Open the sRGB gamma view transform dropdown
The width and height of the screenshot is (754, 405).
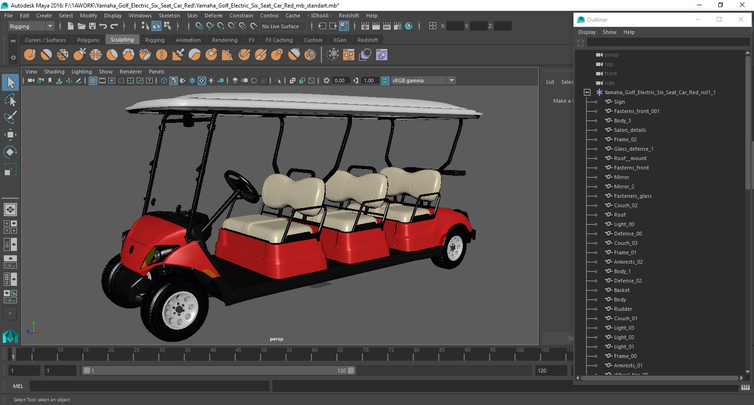(423, 81)
